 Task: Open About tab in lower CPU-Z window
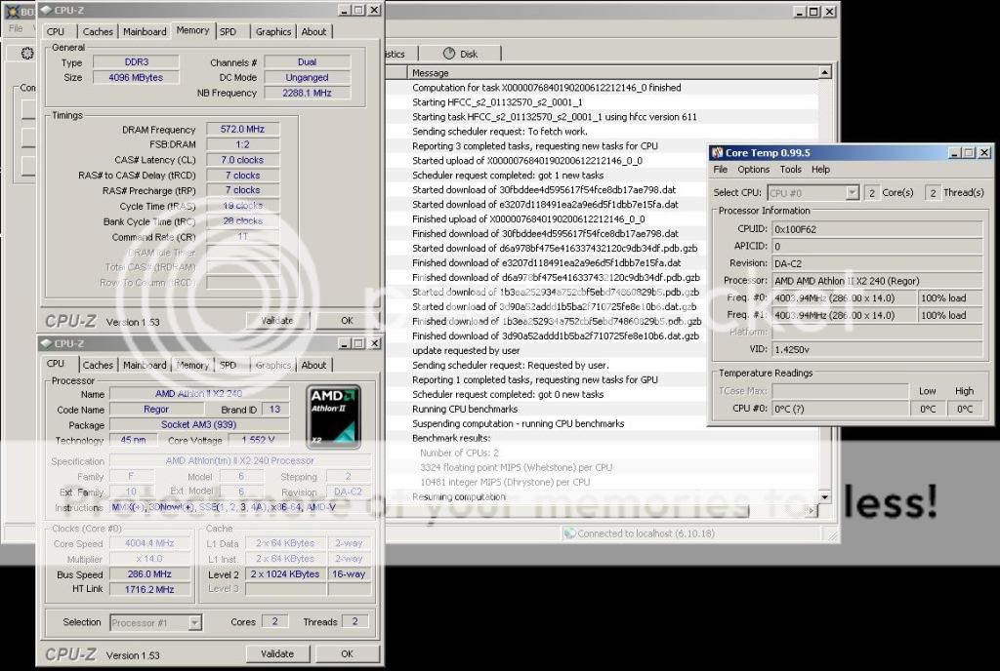coord(313,365)
